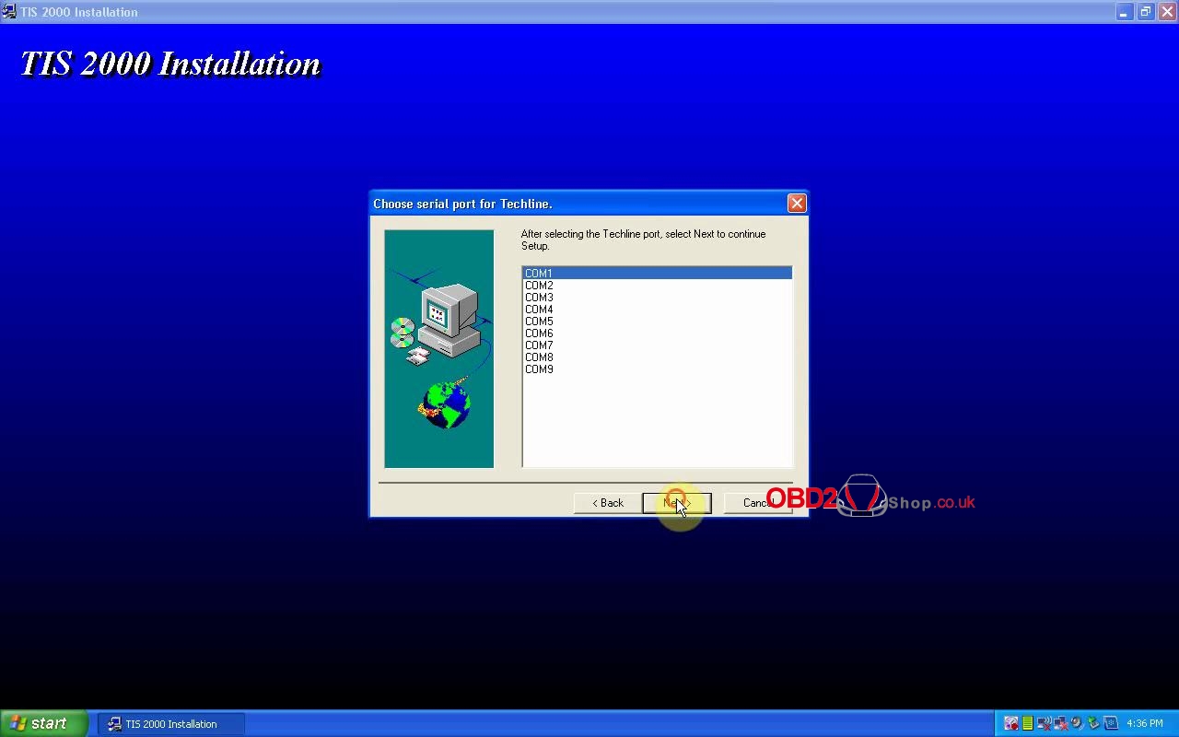Click the wired network disconnected tray icon
Screen dimensions: 1179x737
(1060, 724)
